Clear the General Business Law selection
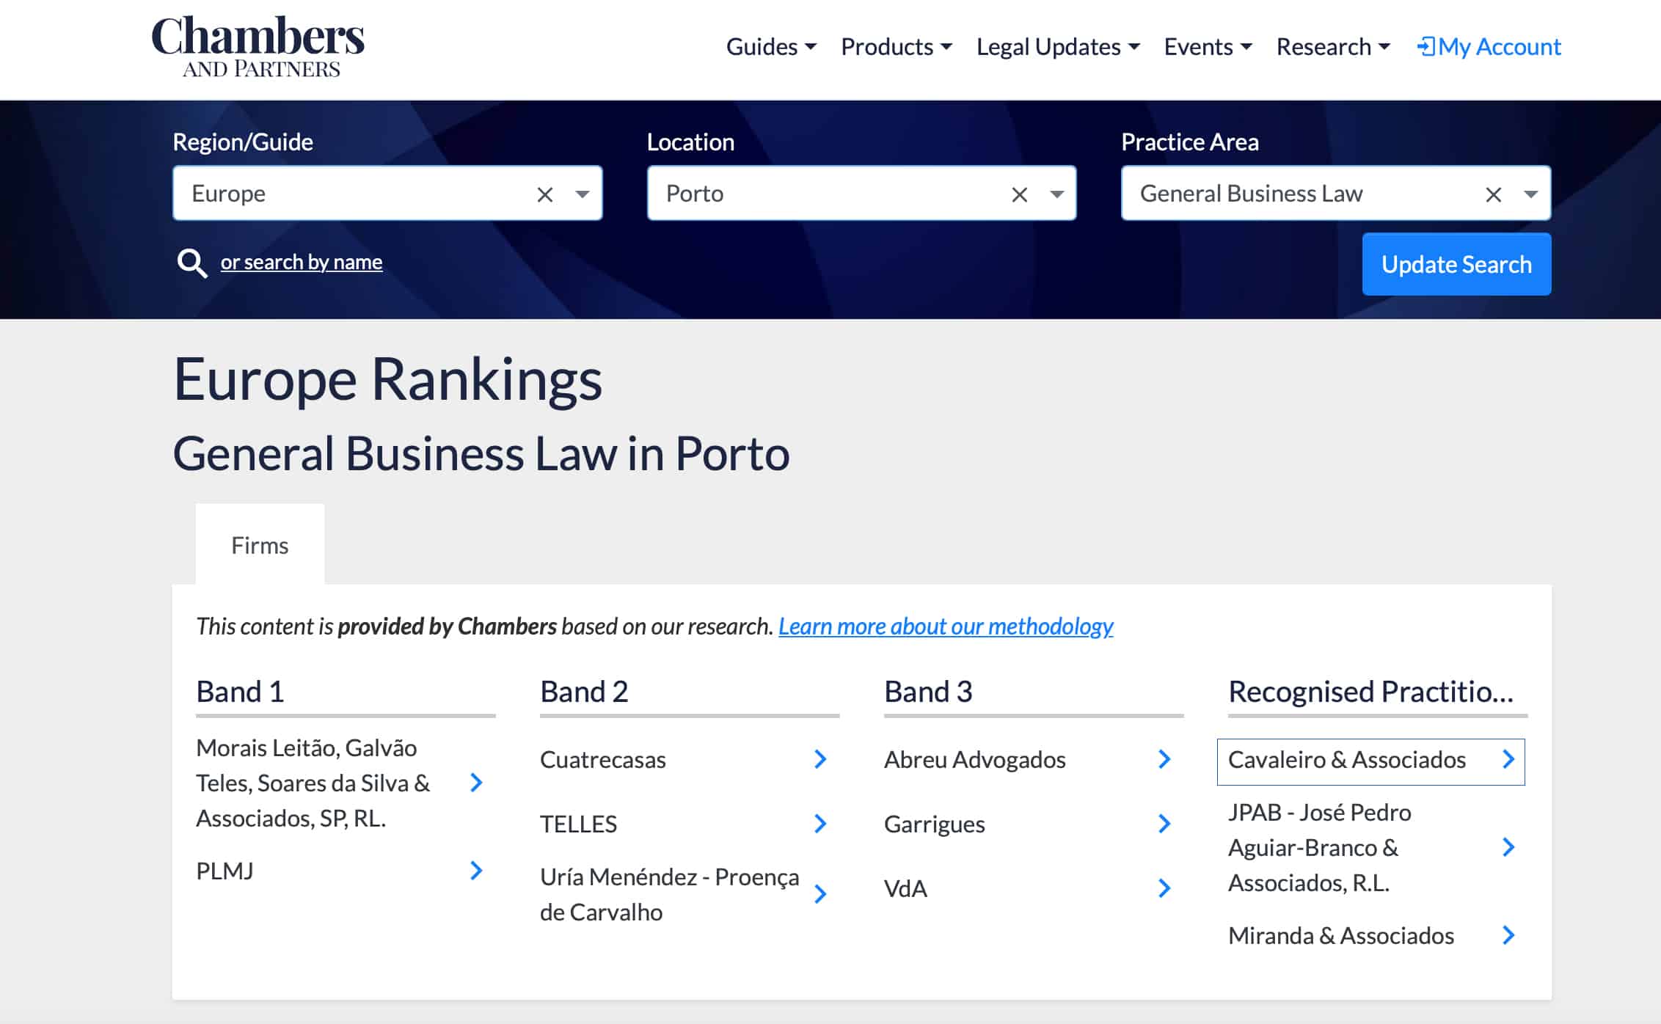The image size is (1661, 1024). coord(1493,194)
